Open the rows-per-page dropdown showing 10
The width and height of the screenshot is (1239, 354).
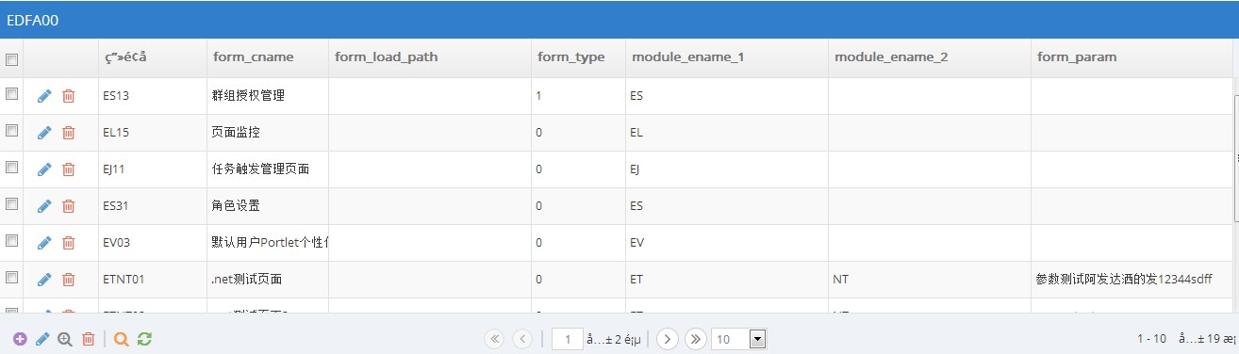[x=738, y=339]
